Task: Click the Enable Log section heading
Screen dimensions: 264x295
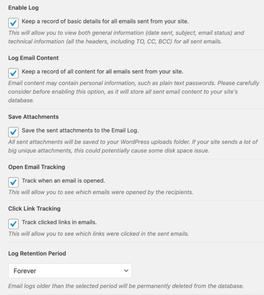Action: [23, 8]
